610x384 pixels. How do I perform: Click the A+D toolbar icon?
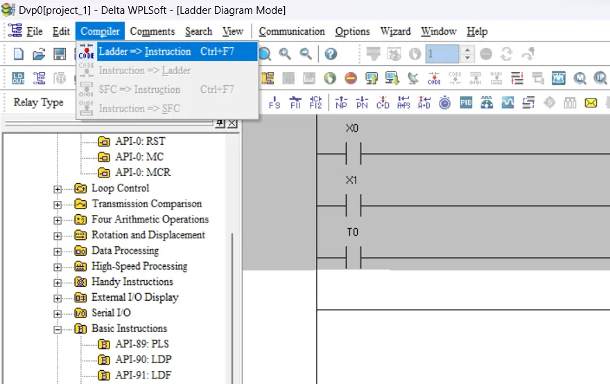click(x=424, y=103)
